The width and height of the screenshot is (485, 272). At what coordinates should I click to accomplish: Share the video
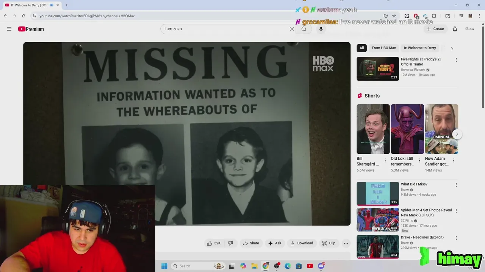pos(251,243)
